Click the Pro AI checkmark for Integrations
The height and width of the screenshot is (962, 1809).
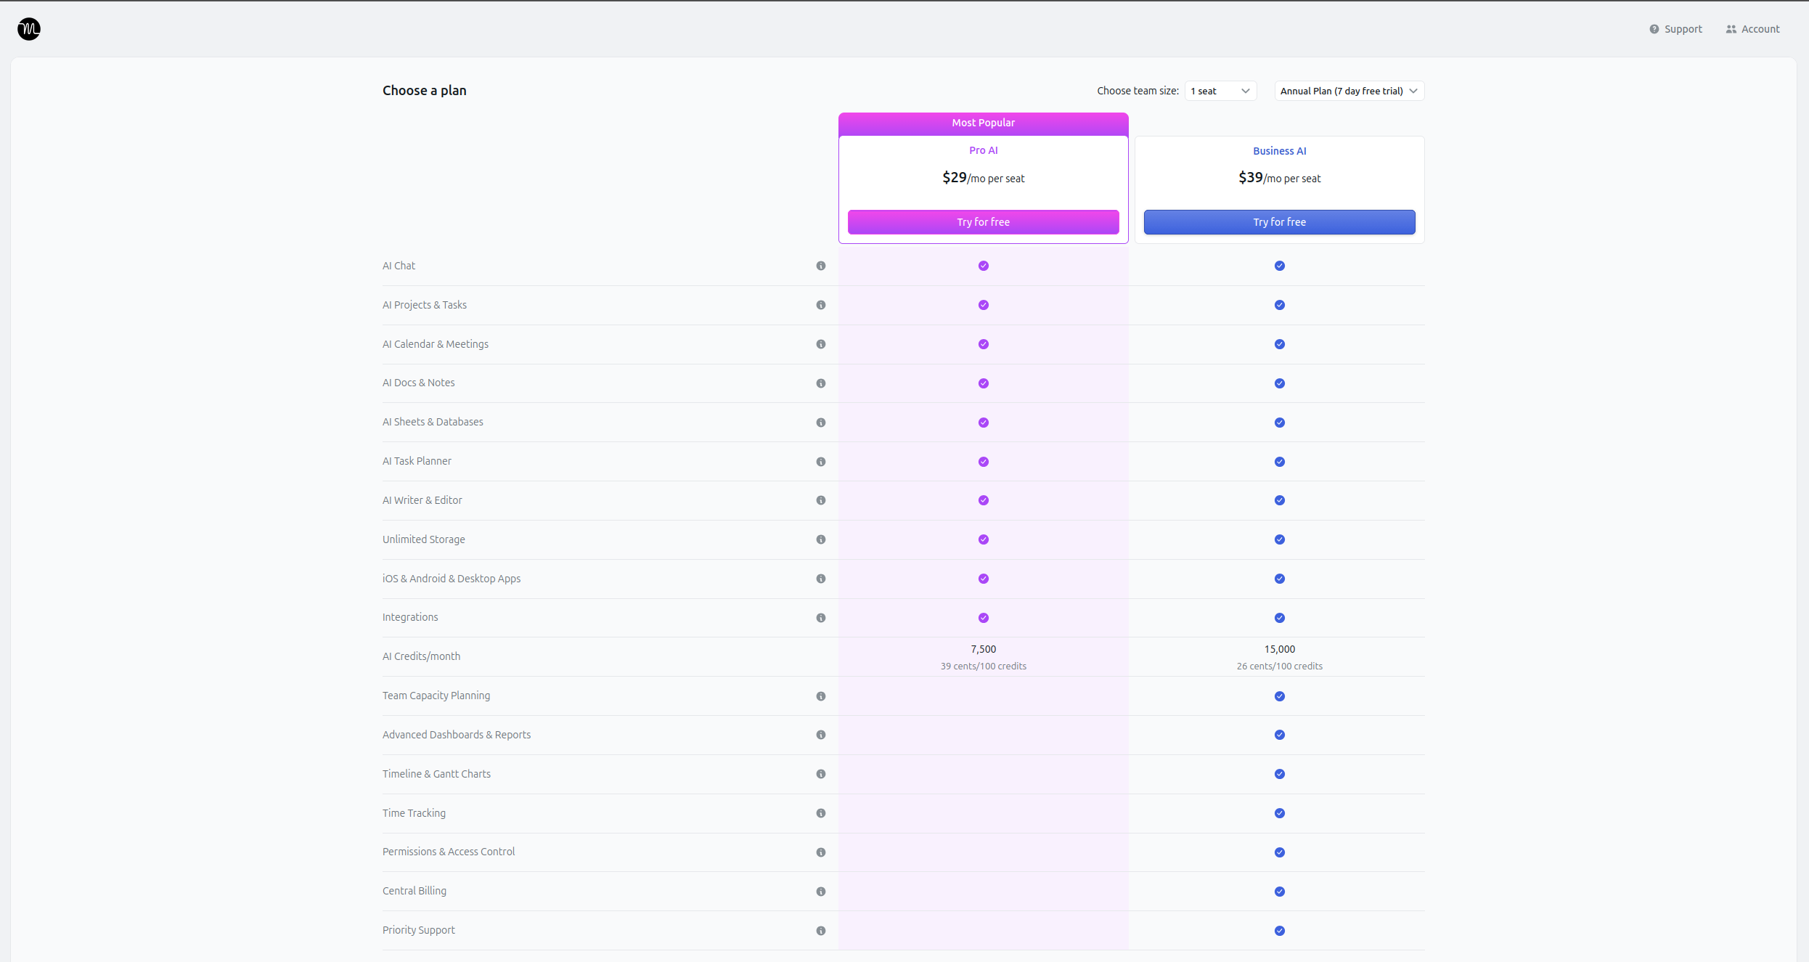pyautogui.click(x=984, y=618)
